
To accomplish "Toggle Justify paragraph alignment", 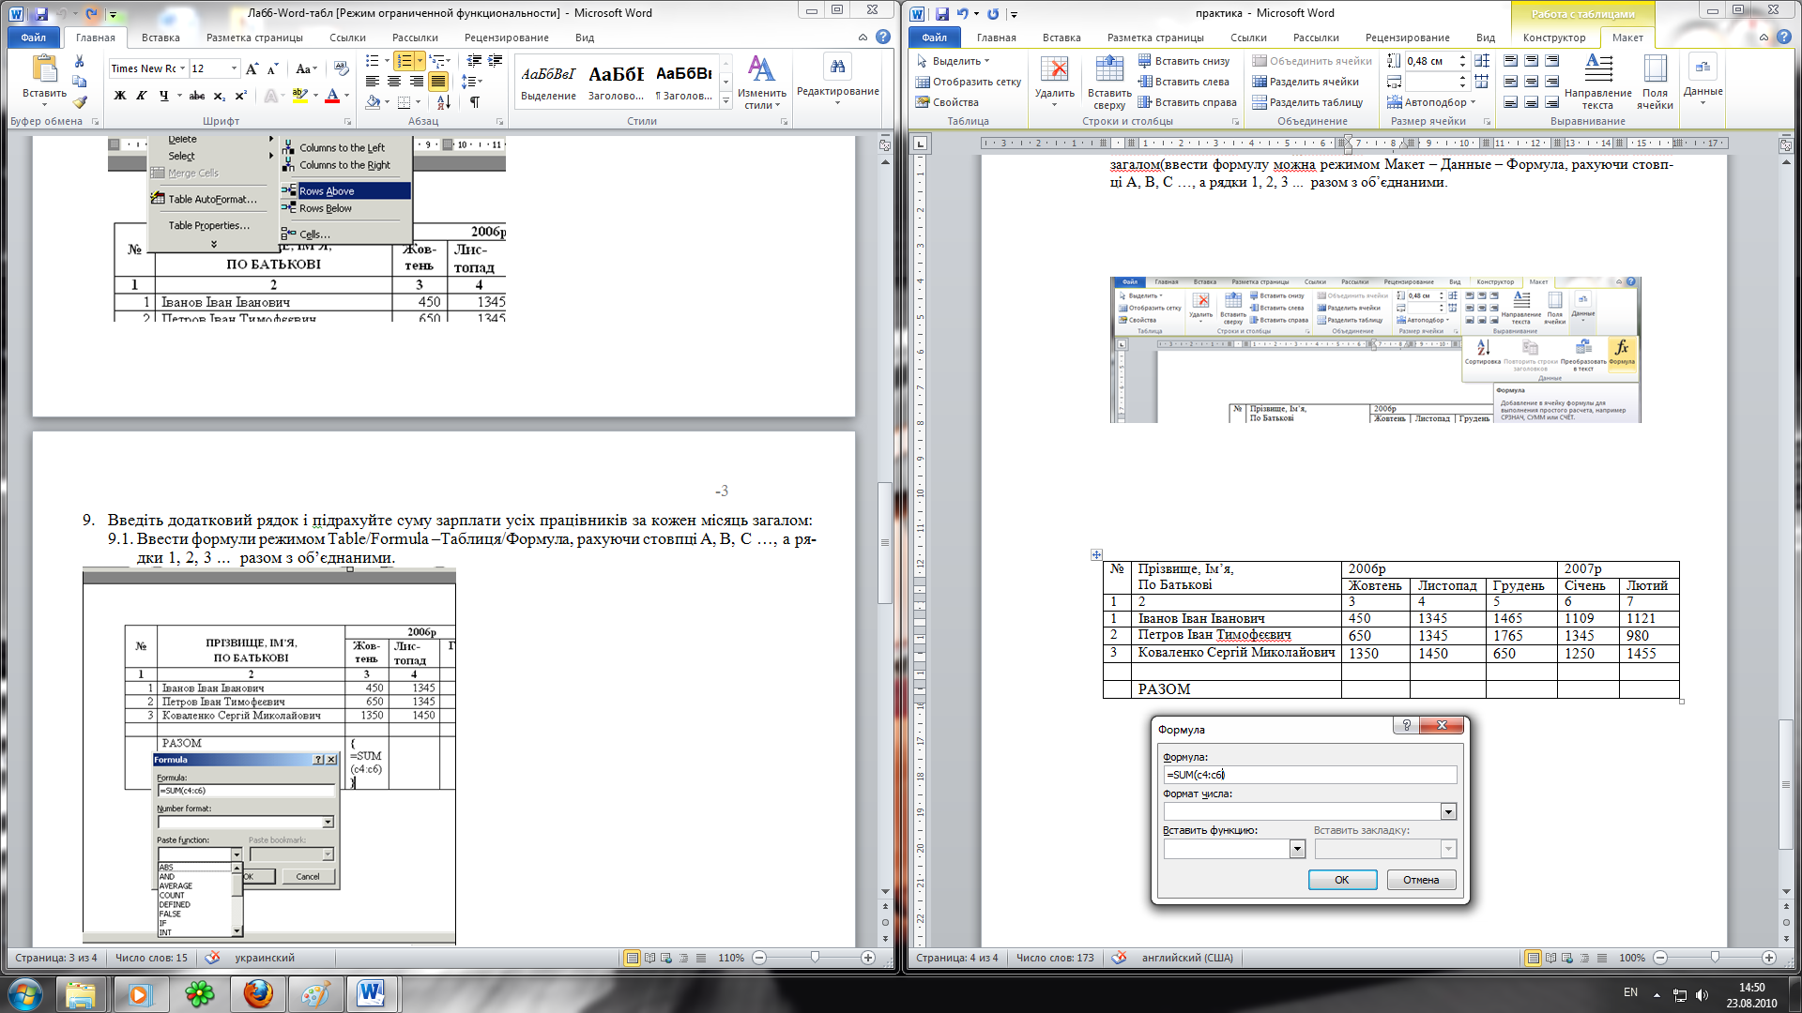I will coord(438,82).
